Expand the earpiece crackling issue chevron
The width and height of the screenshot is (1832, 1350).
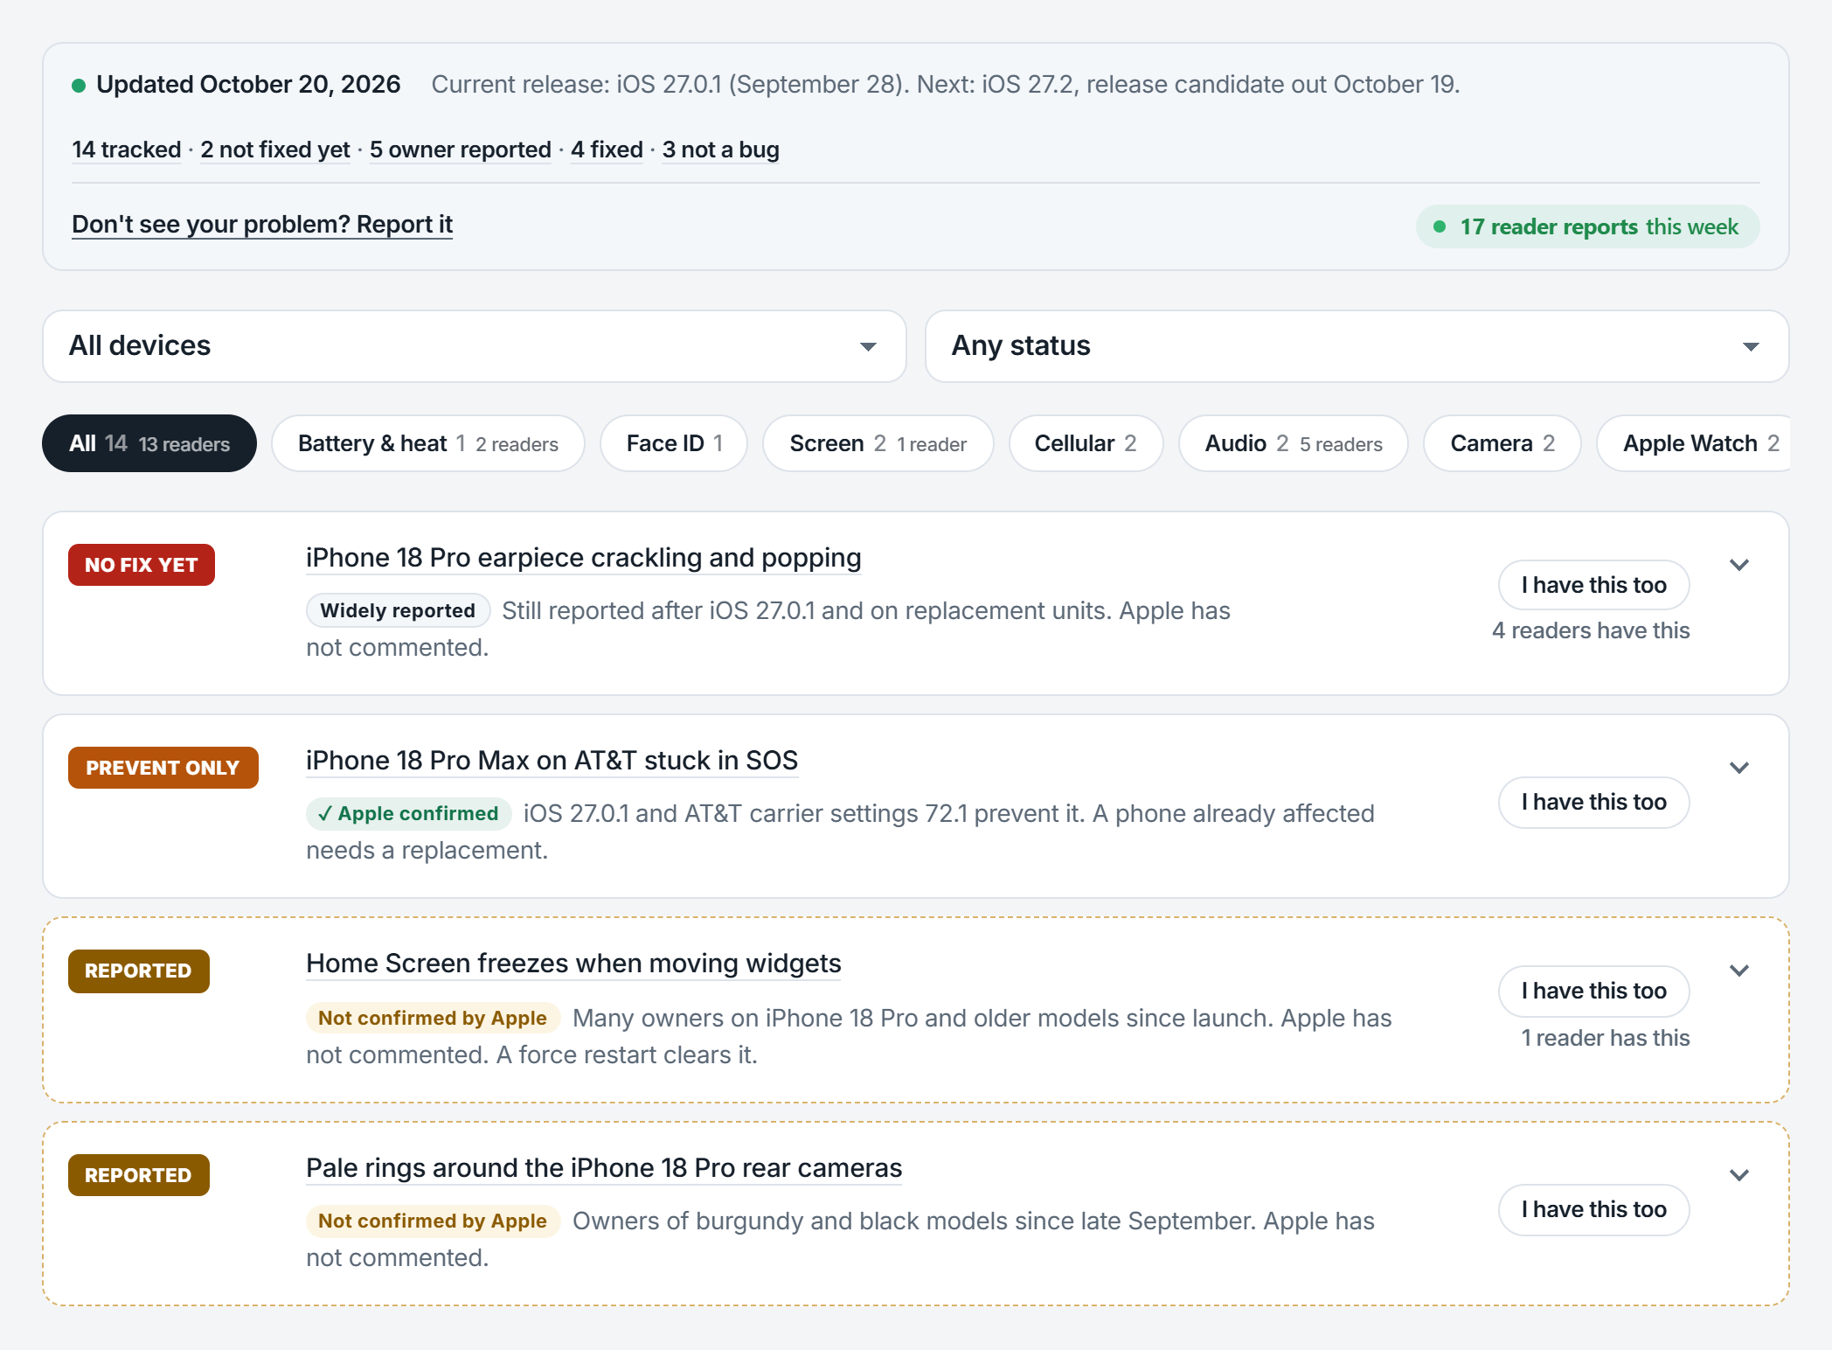(x=1738, y=565)
